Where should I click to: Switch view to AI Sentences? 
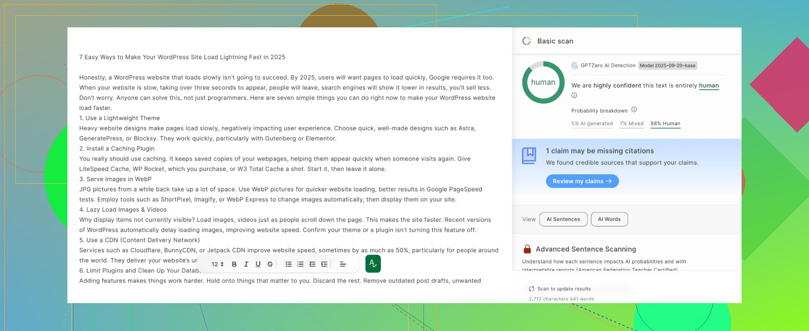[x=563, y=219]
